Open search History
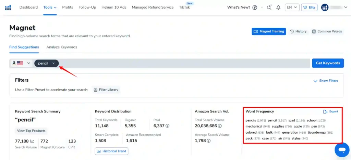Viewport: 351px width, 160px height. point(298,31)
